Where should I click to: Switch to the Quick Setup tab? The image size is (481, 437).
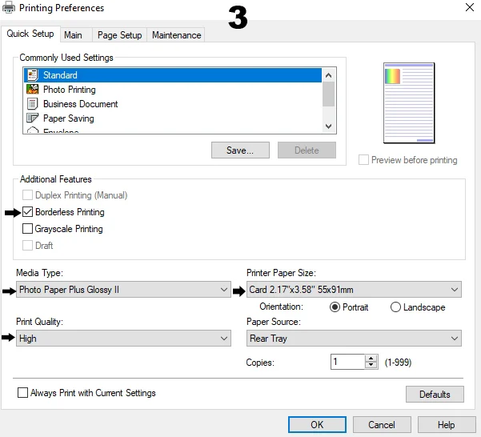click(30, 34)
